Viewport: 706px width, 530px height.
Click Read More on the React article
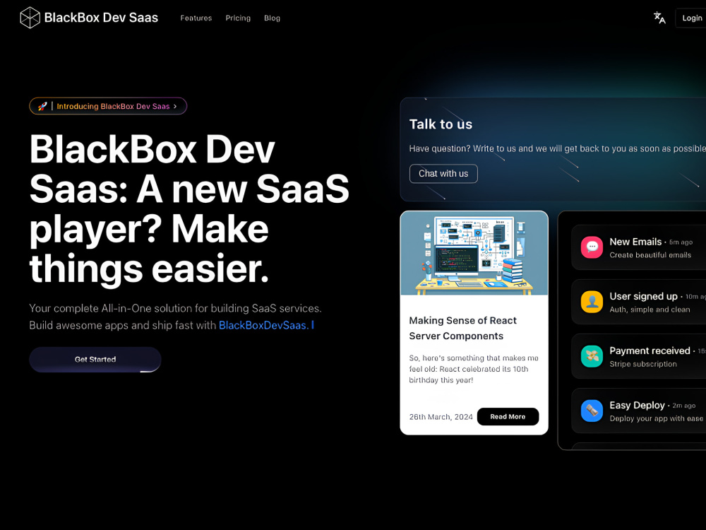point(508,416)
